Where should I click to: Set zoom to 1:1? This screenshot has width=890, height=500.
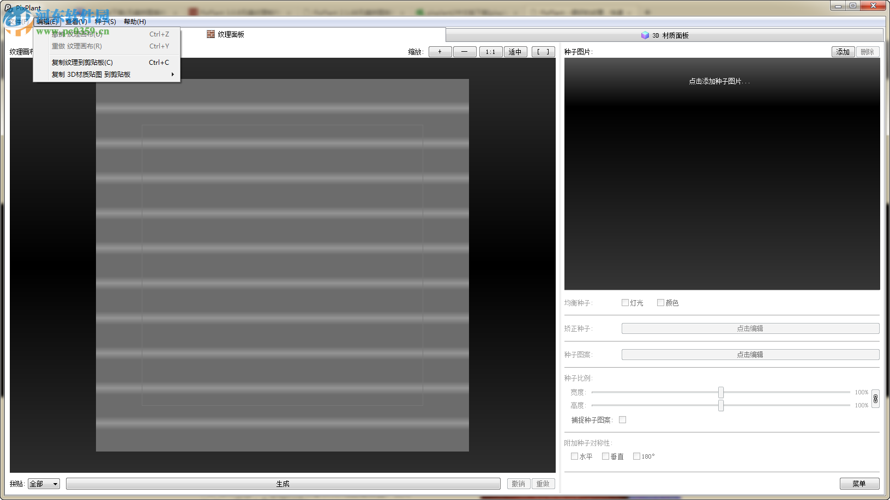(491, 52)
